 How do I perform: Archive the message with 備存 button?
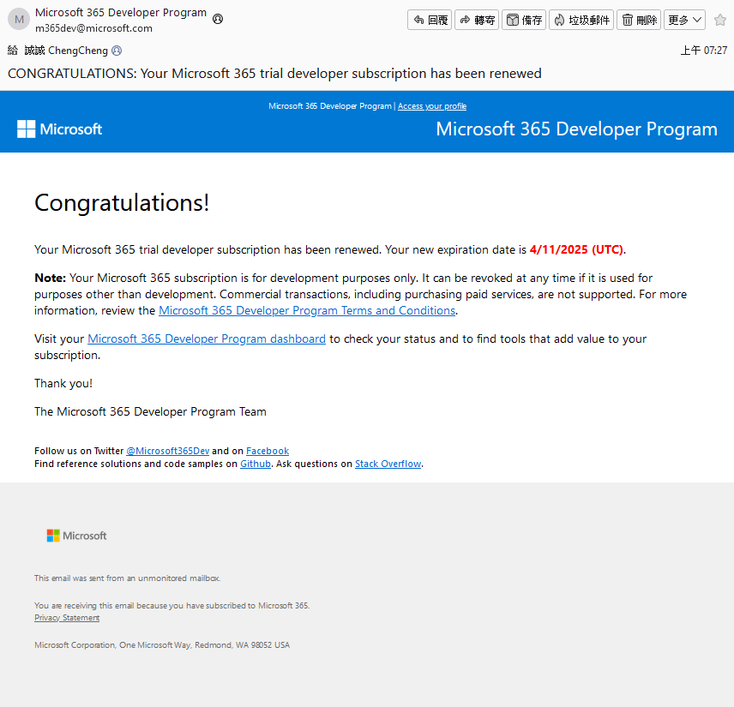point(524,20)
